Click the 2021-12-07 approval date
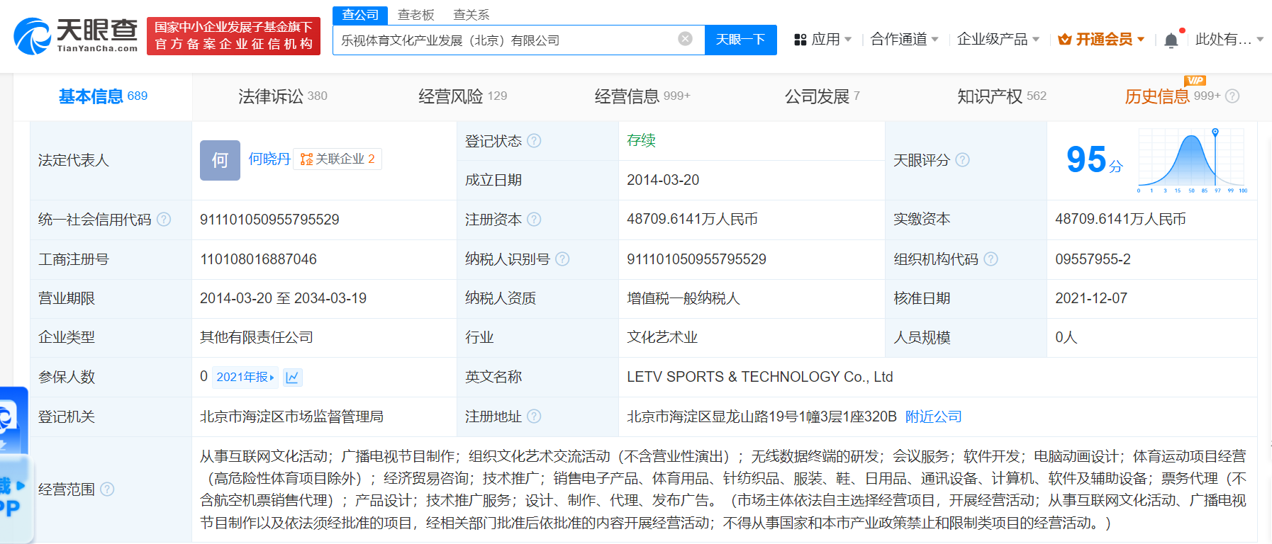Image resolution: width=1272 pixels, height=544 pixels. pos(1091,298)
